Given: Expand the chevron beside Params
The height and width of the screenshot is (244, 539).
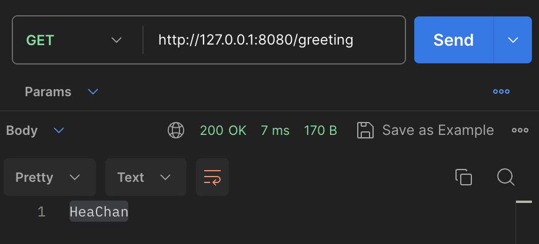Looking at the screenshot, I should pos(93,92).
